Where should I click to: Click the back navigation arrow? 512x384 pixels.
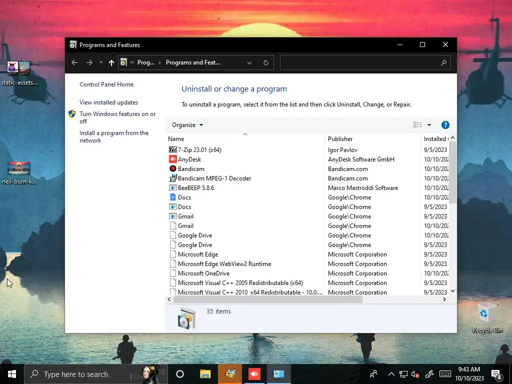point(74,62)
